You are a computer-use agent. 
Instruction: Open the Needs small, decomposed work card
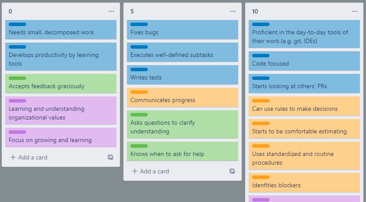61,30
